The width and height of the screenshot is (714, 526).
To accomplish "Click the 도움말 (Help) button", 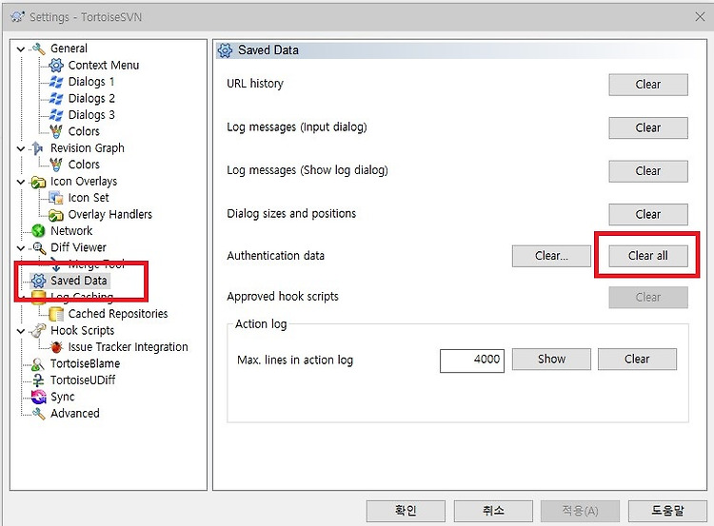I will [667, 511].
